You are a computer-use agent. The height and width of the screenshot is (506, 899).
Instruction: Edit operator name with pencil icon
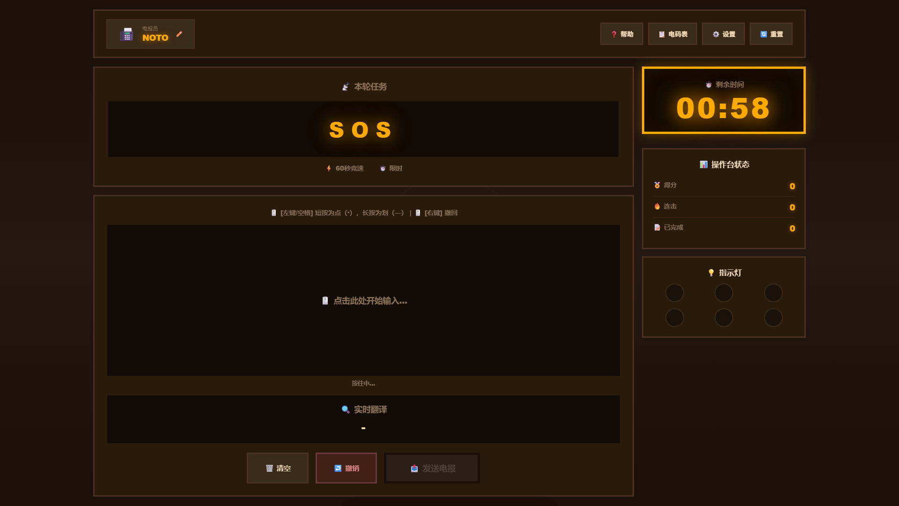point(179,34)
